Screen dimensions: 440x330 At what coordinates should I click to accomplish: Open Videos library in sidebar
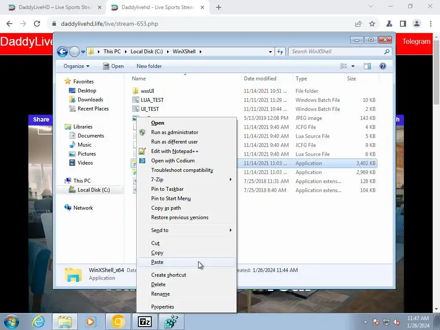tap(85, 163)
